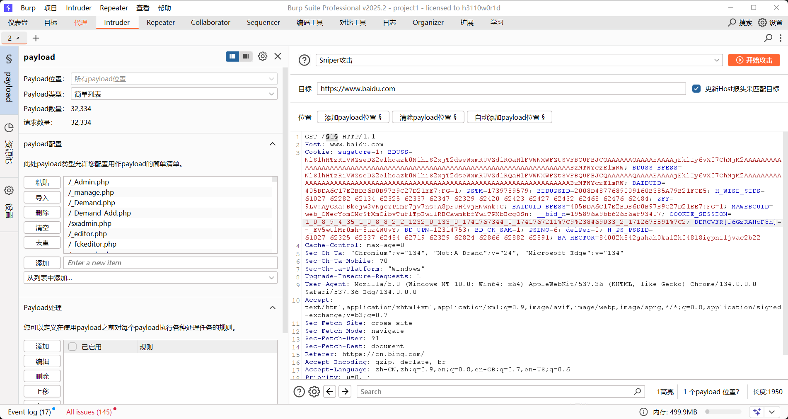The height and width of the screenshot is (419, 788).
Task: Click 自动添加payload位置 § button
Action: click(510, 117)
